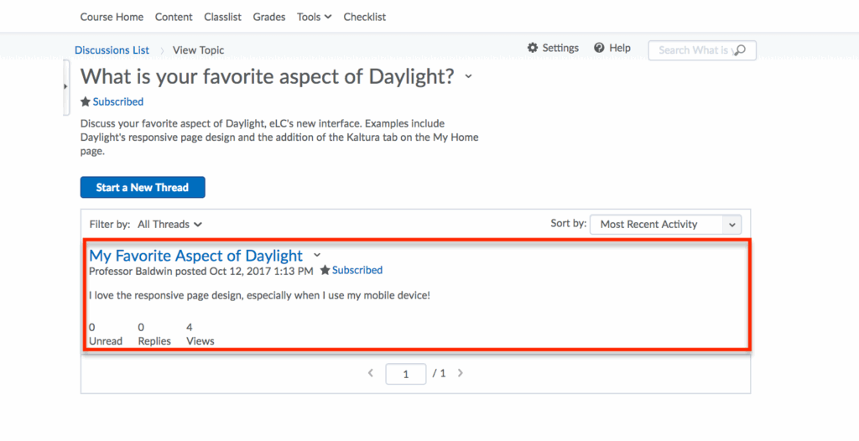The height and width of the screenshot is (441, 859).
Task: Open the Classlist page
Action: (222, 17)
